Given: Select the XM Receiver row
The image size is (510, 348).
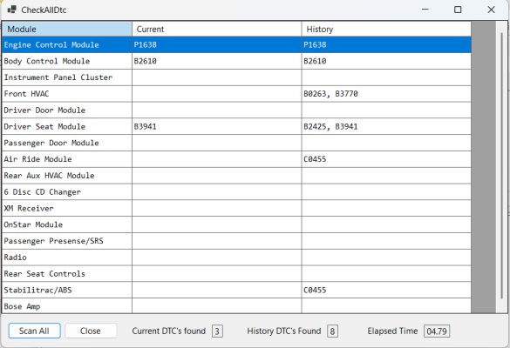Looking at the screenshot, I should (236, 208).
